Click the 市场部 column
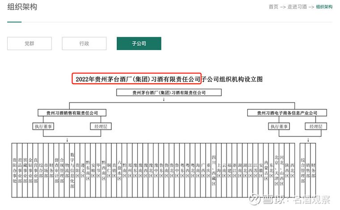The width and height of the screenshot is (340, 210). pyautogui.click(x=46, y=170)
